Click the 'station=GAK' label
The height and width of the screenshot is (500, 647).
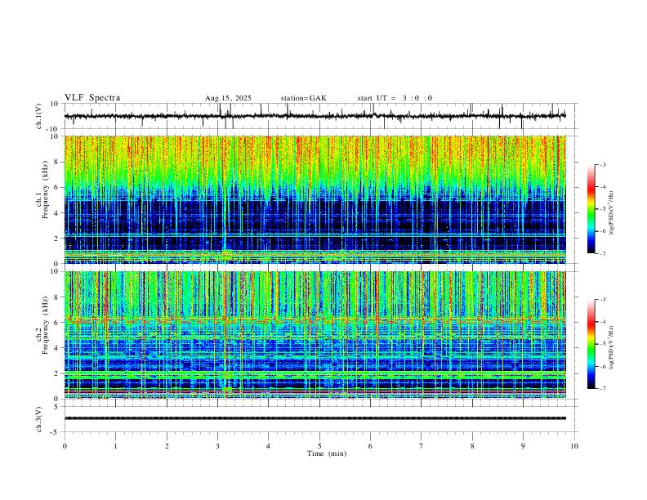tap(303, 98)
